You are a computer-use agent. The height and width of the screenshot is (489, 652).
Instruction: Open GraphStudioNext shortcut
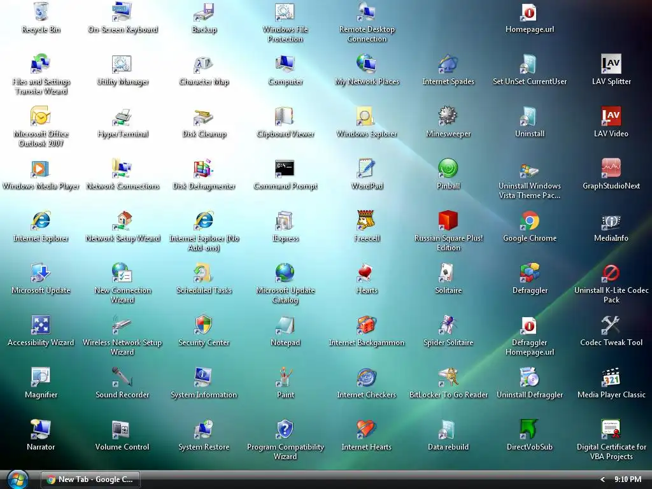611,168
